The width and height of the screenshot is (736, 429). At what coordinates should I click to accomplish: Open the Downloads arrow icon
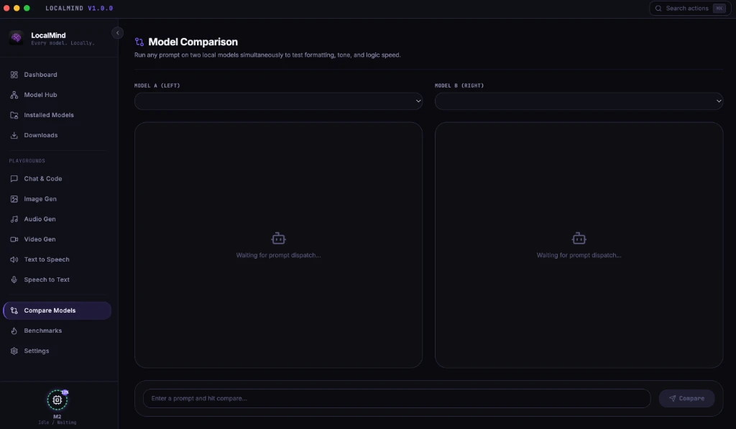(x=14, y=135)
